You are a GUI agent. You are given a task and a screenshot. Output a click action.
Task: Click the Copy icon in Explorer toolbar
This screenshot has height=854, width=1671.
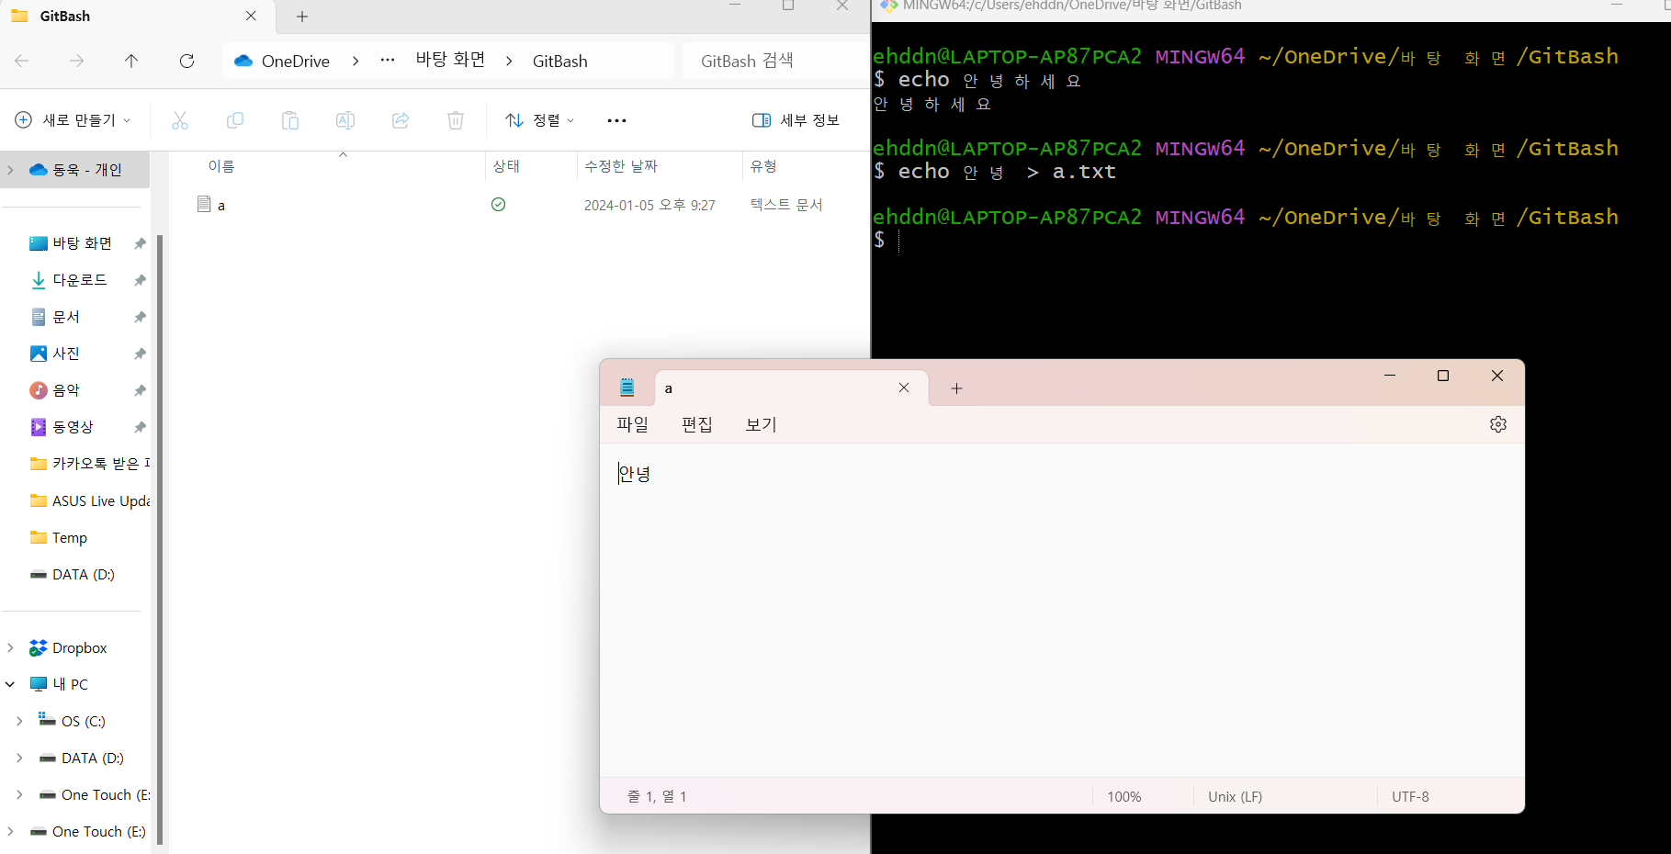point(235,120)
